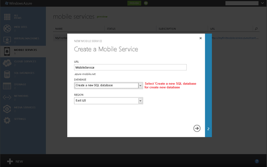
Task: Open Networks in the sidebar
Action: click(x=23, y=97)
